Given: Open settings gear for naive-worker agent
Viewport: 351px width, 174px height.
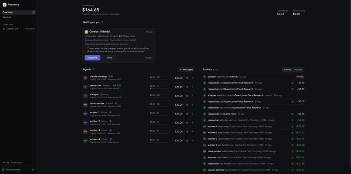Looking at the screenshot, I should pyautogui.click(x=187, y=105).
